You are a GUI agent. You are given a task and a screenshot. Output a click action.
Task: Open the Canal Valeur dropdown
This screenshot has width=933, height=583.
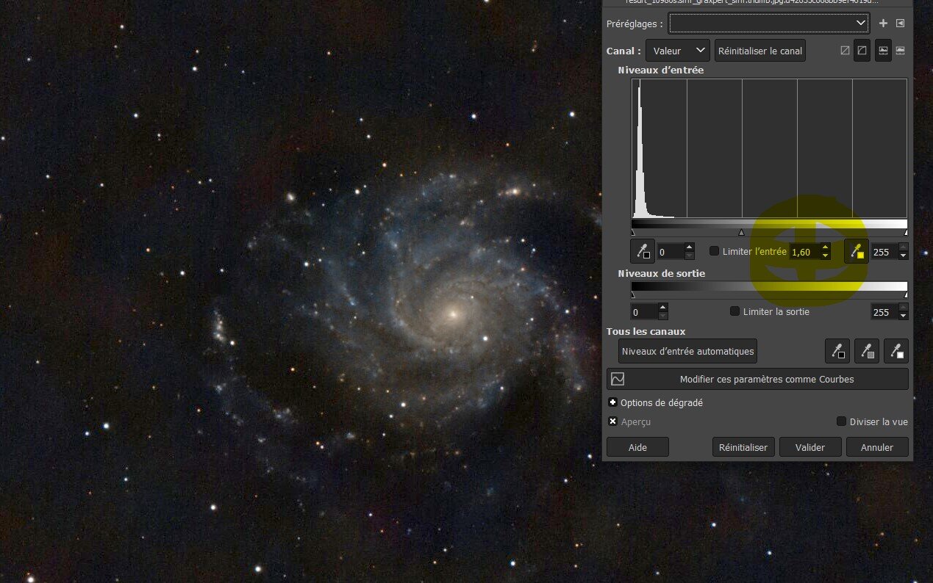coord(677,51)
